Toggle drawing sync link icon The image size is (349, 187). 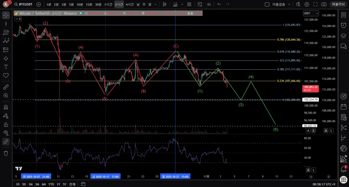6,142
